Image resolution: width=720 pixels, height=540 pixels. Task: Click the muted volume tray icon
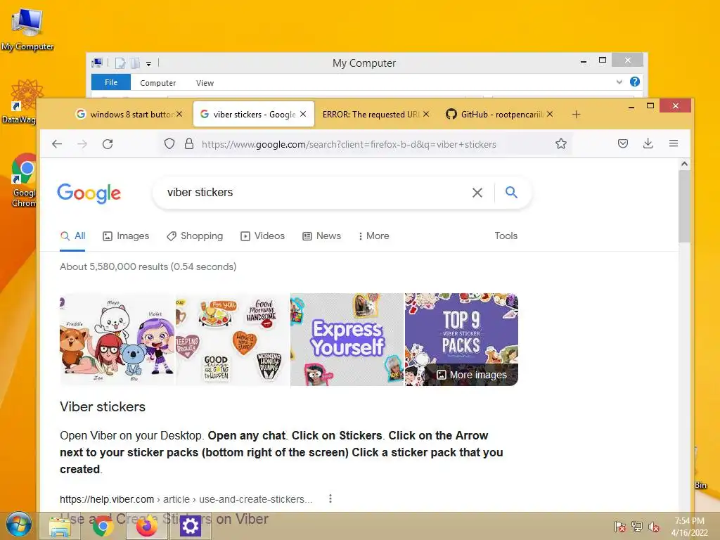(654, 527)
